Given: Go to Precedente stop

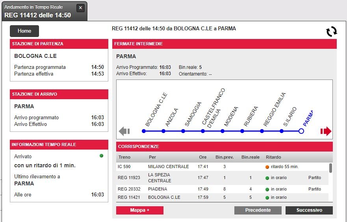Looking at the screenshot, I should pos(258,210).
